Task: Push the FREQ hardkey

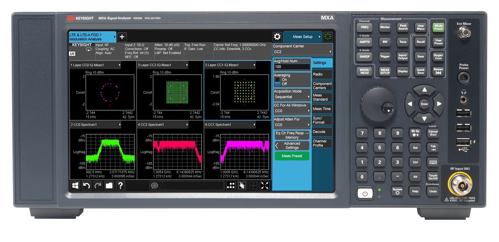Action: [364, 27]
